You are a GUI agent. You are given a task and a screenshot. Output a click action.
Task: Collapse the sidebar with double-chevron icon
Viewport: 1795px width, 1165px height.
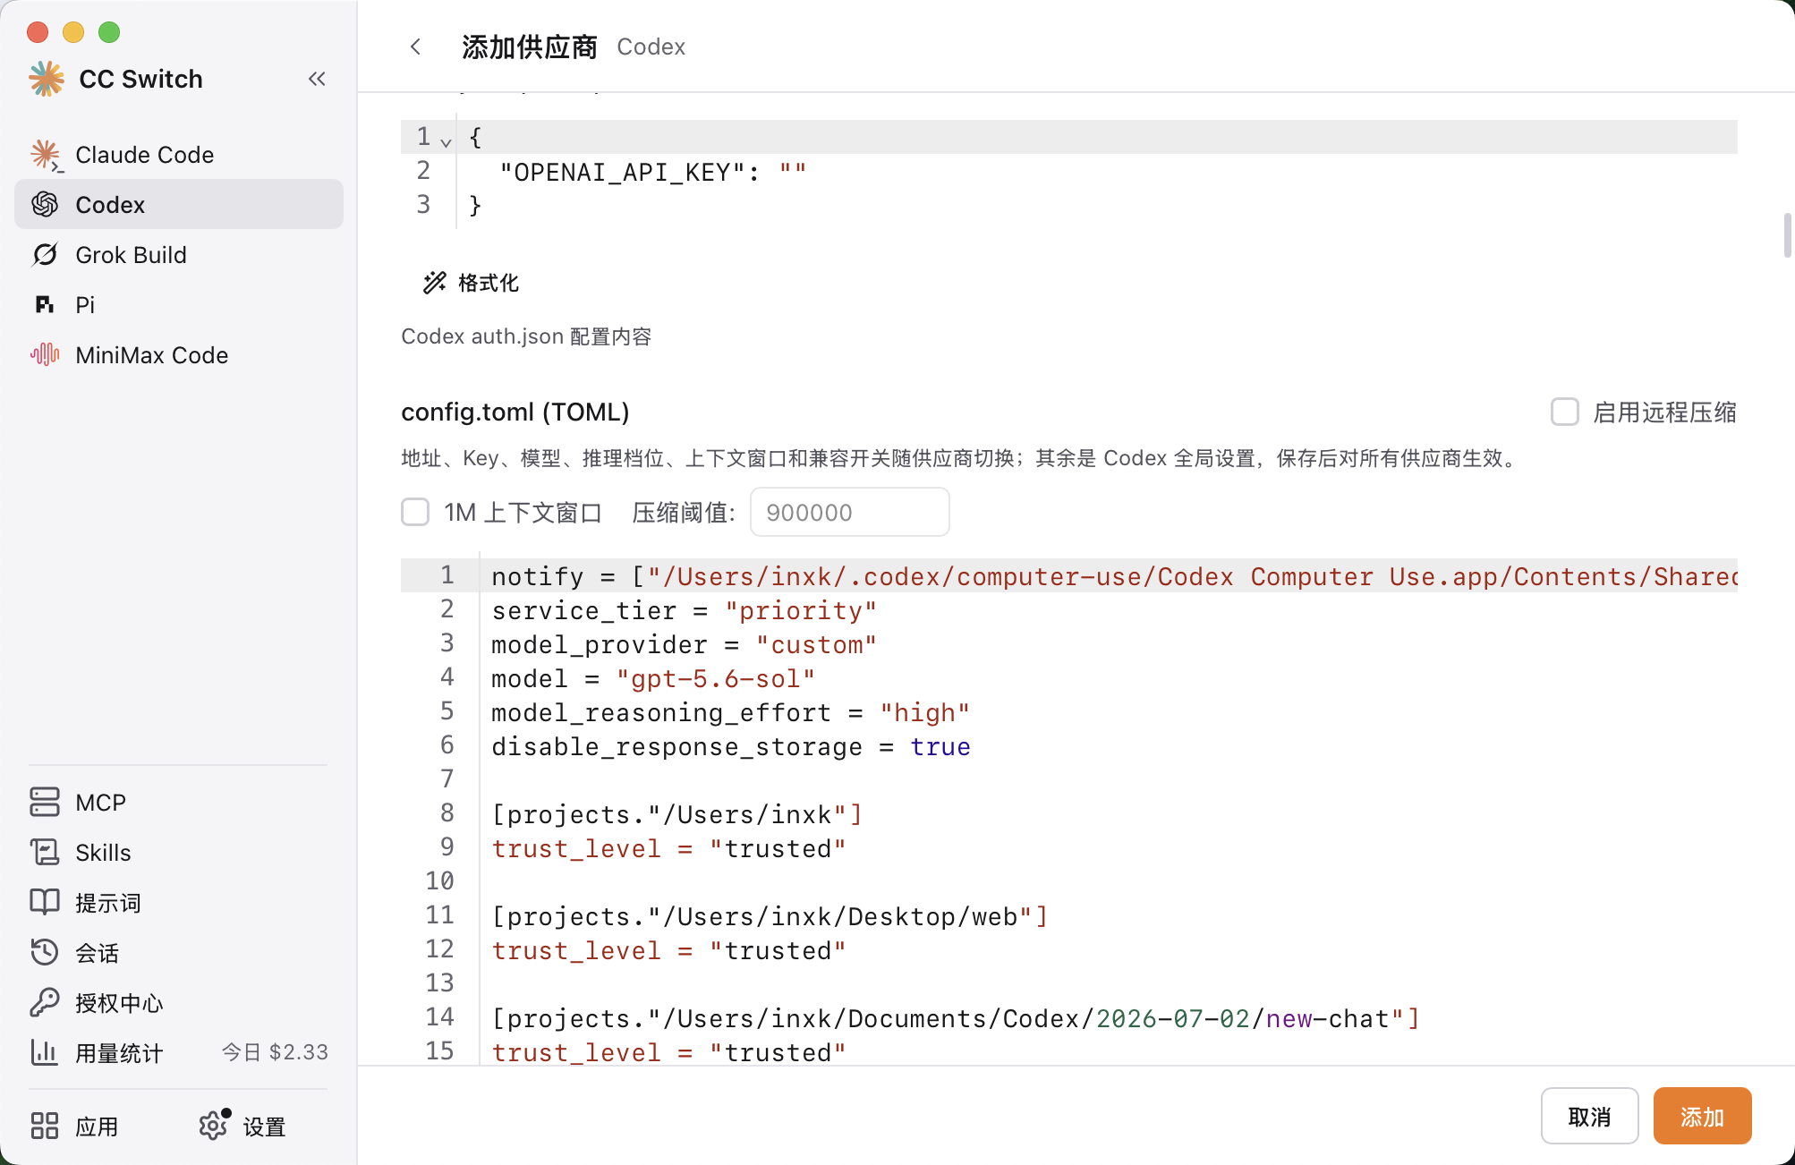click(x=317, y=79)
